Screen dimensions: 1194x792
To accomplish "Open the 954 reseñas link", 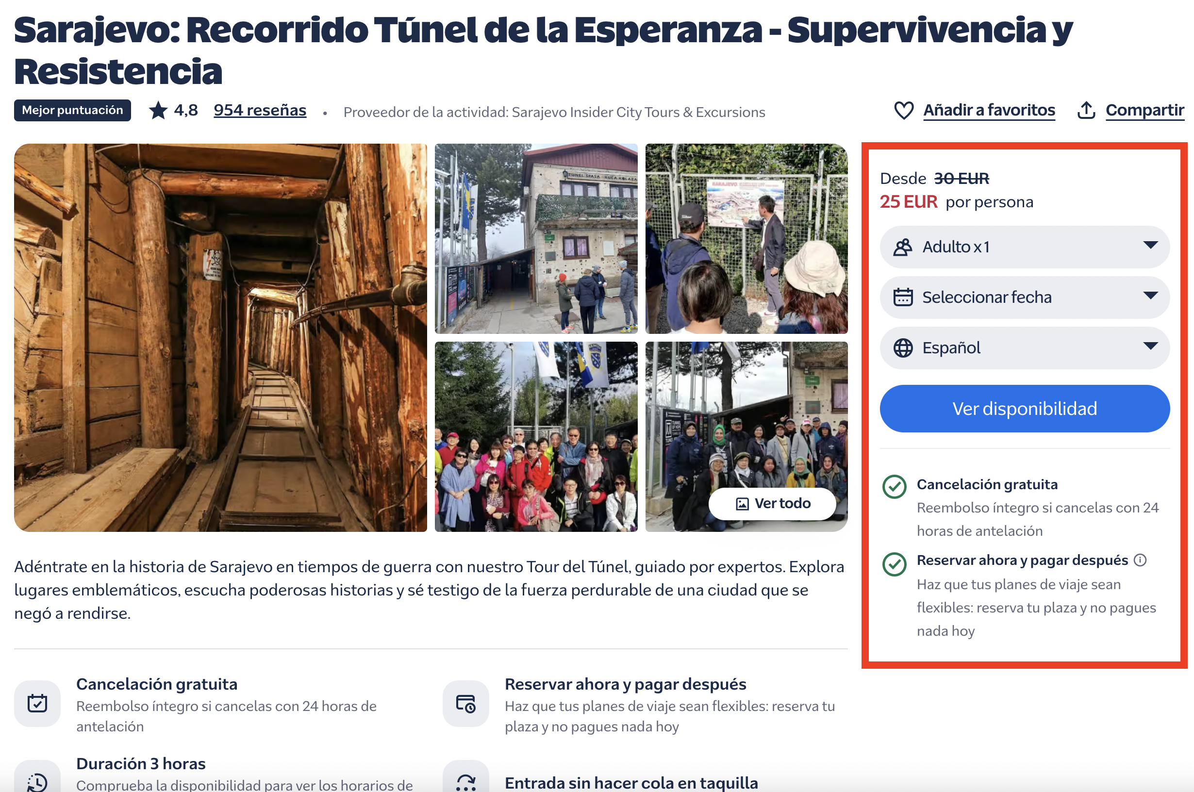I will click(x=260, y=110).
